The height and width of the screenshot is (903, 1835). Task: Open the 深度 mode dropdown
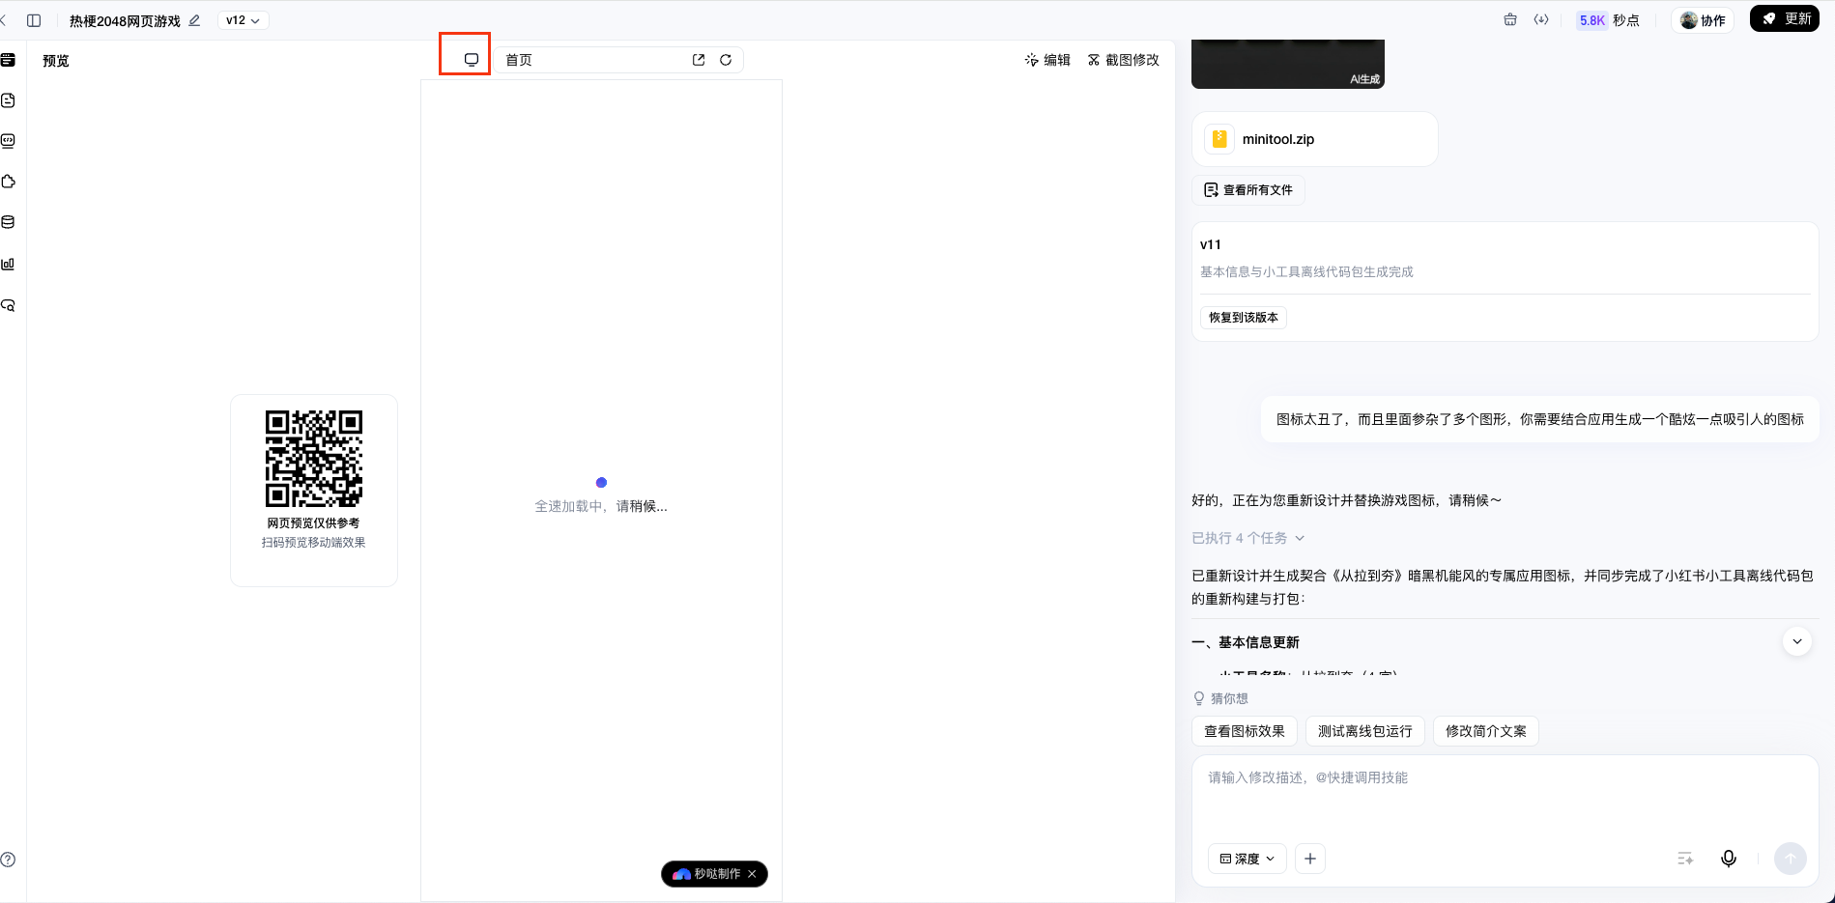(1247, 859)
